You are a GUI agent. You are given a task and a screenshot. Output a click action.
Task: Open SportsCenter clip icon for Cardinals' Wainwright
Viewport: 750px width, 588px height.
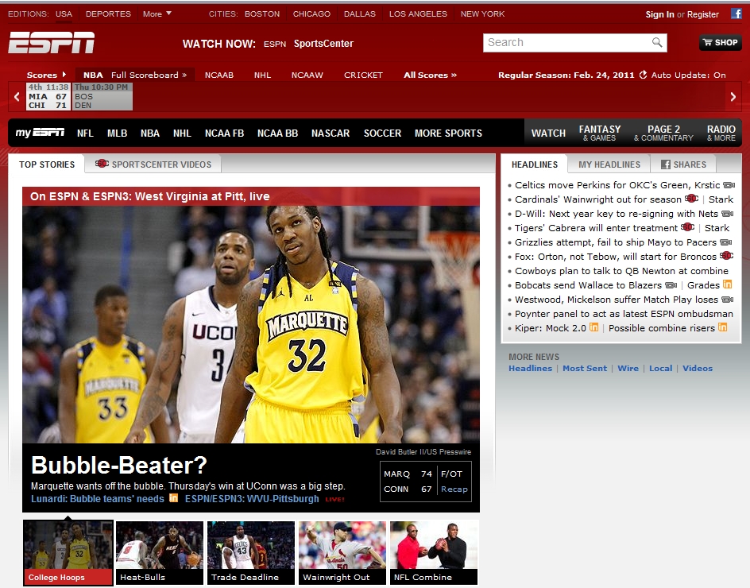[x=692, y=199]
